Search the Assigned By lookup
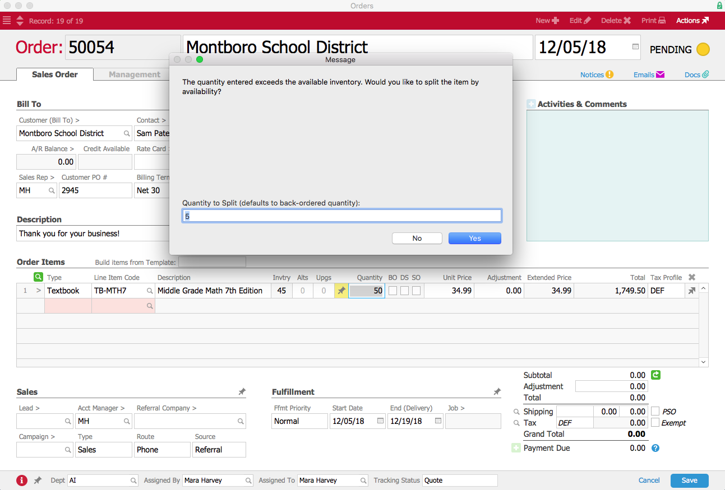 point(248,480)
